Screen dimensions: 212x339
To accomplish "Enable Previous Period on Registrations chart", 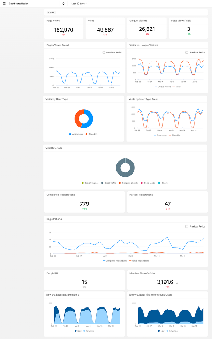I will tap(187, 226).
